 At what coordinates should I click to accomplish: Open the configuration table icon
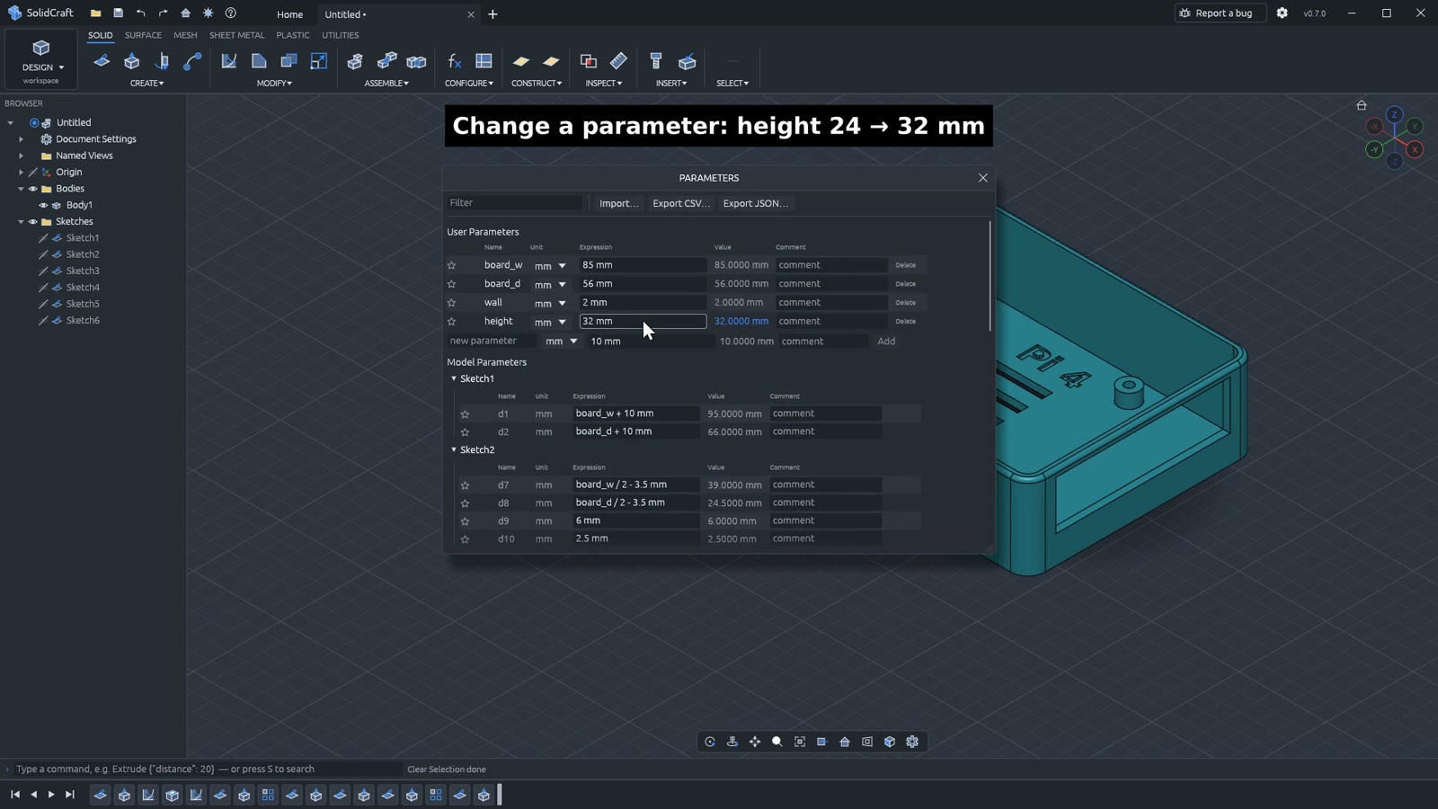484,61
